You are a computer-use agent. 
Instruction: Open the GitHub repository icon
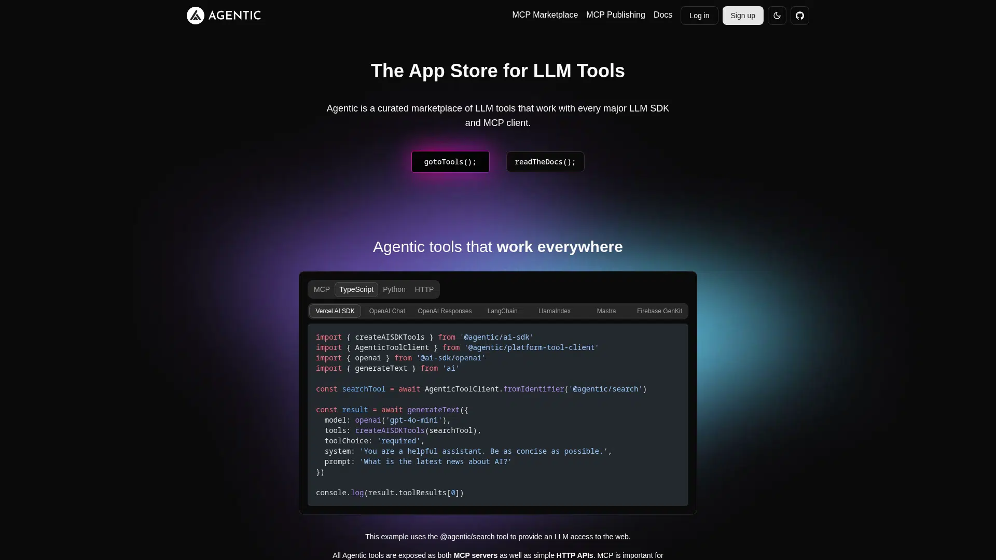799,16
